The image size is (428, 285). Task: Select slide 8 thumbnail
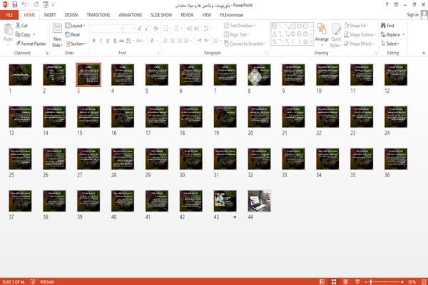click(x=260, y=74)
